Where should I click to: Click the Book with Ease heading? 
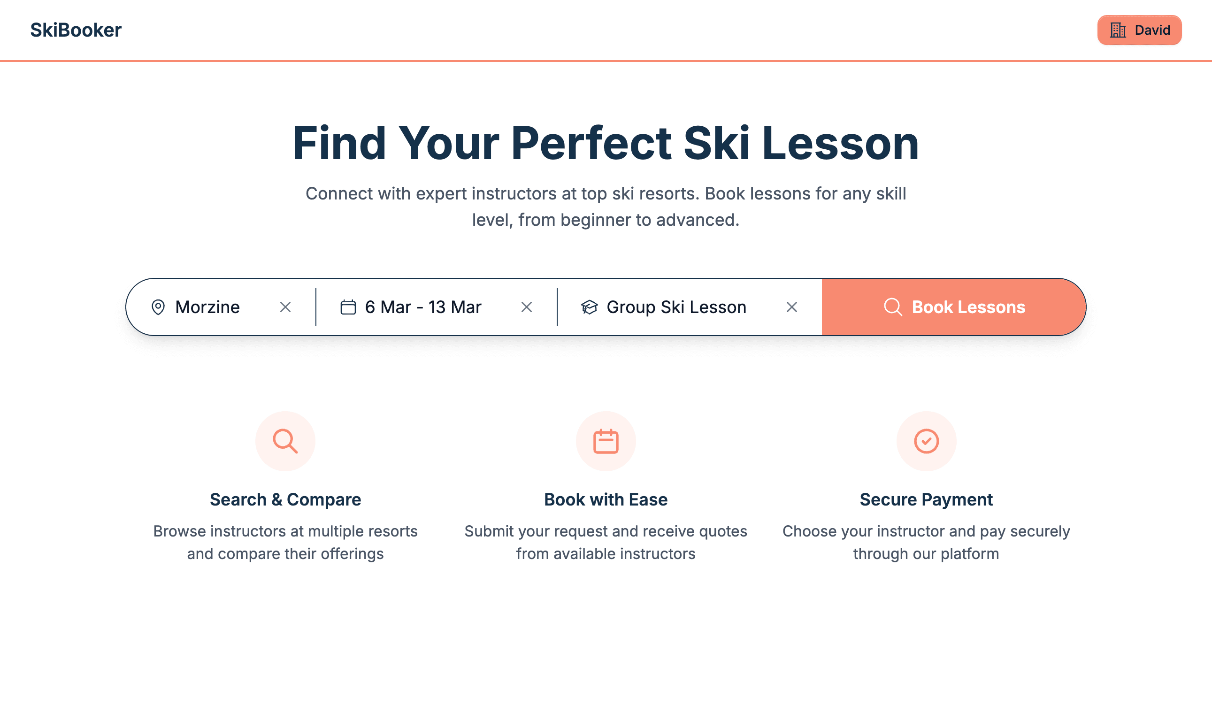click(606, 500)
